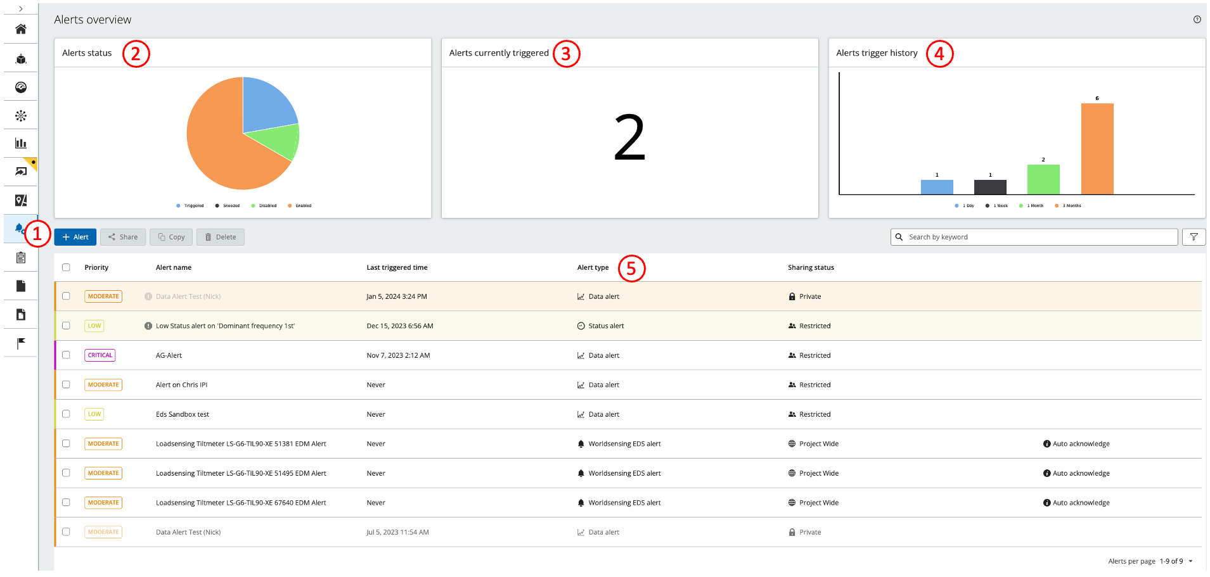Toggle the Enabled legend item

[300, 206]
